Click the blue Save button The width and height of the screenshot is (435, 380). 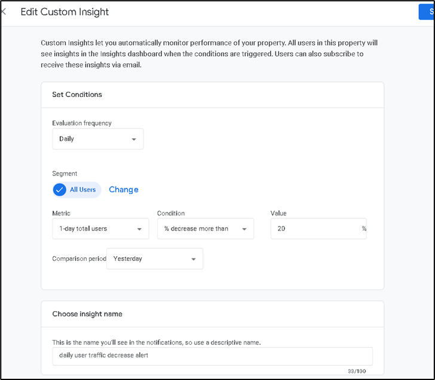428,12
